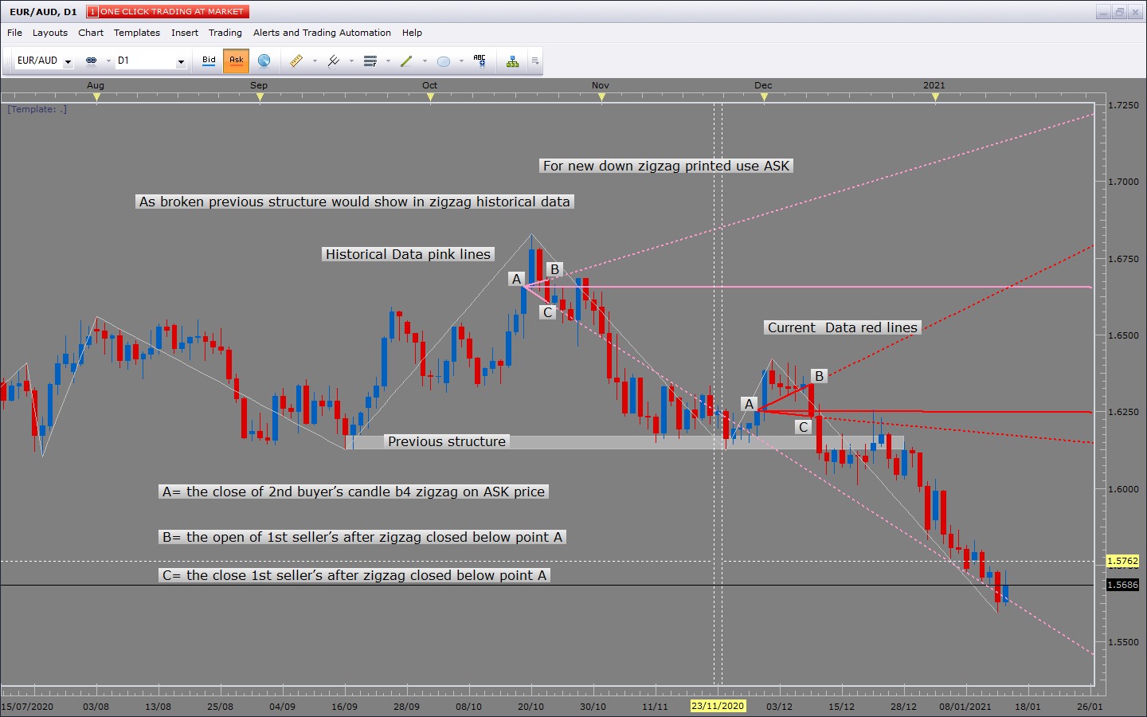Open the File menu
1147x717 pixels.
pos(14,33)
